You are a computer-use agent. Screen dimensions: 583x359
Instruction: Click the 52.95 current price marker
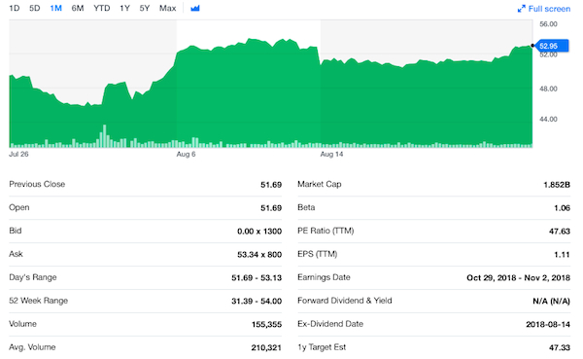(x=552, y=46)
